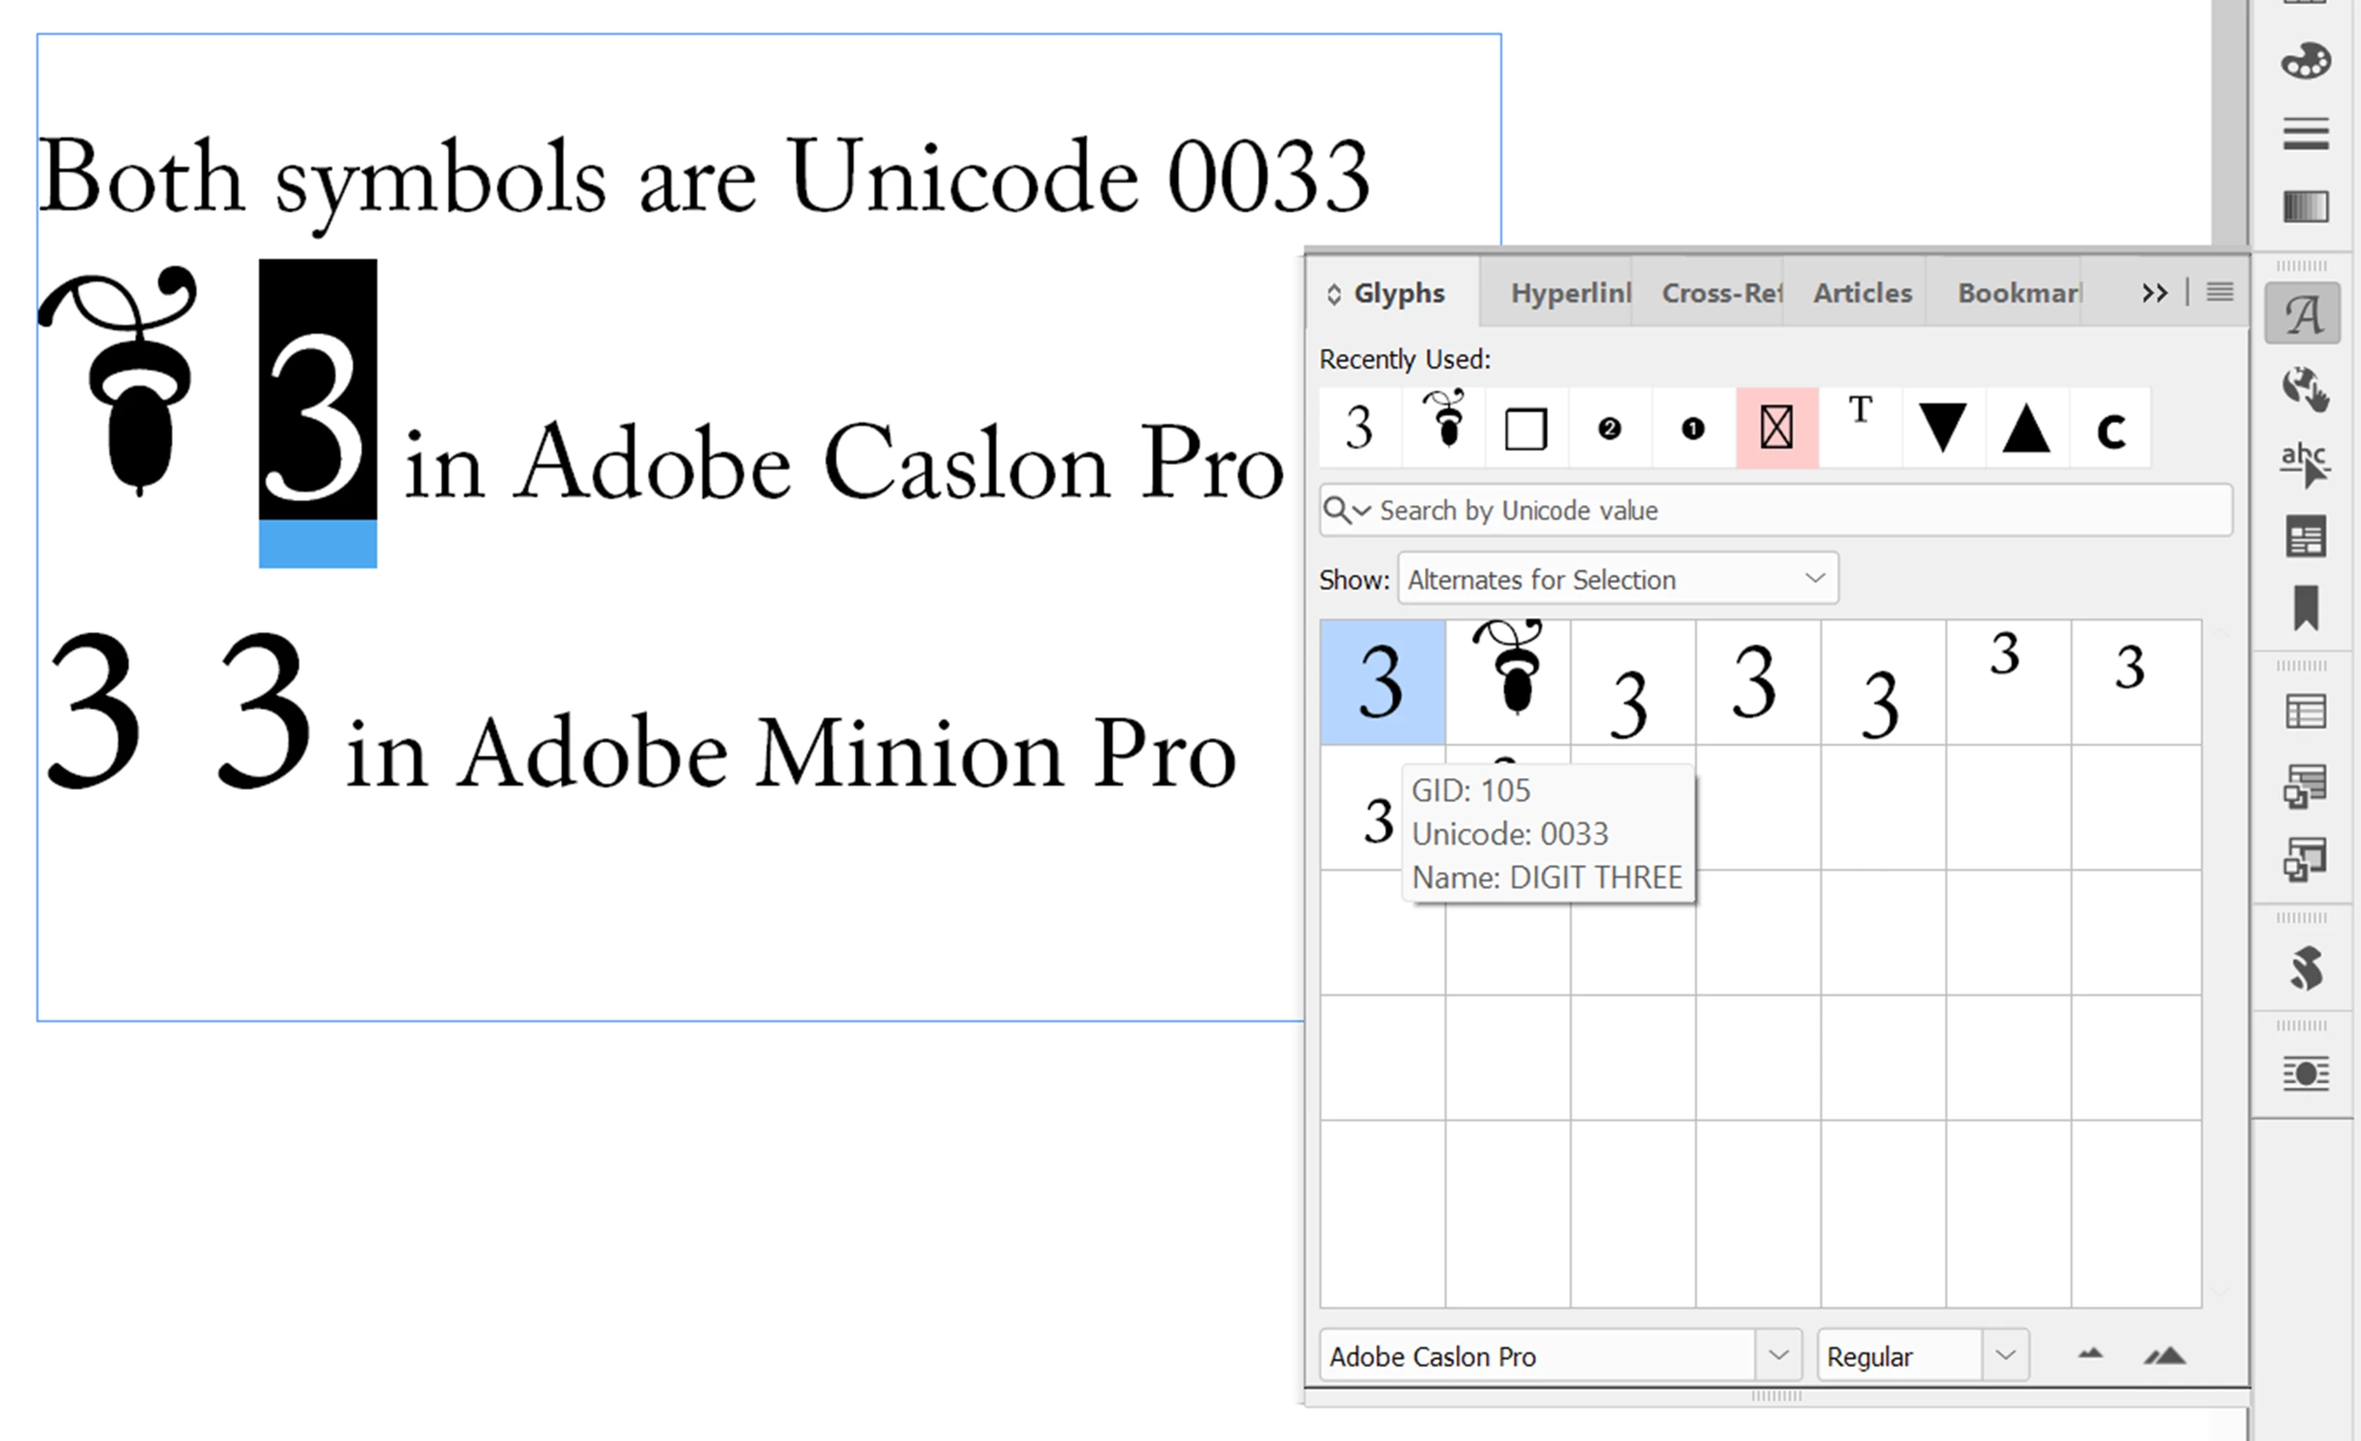Expand hidden panel tabs with double chevron
Image resolution: width=2361 pixels, height=1441 pixels.
[x=2154, y=292]
